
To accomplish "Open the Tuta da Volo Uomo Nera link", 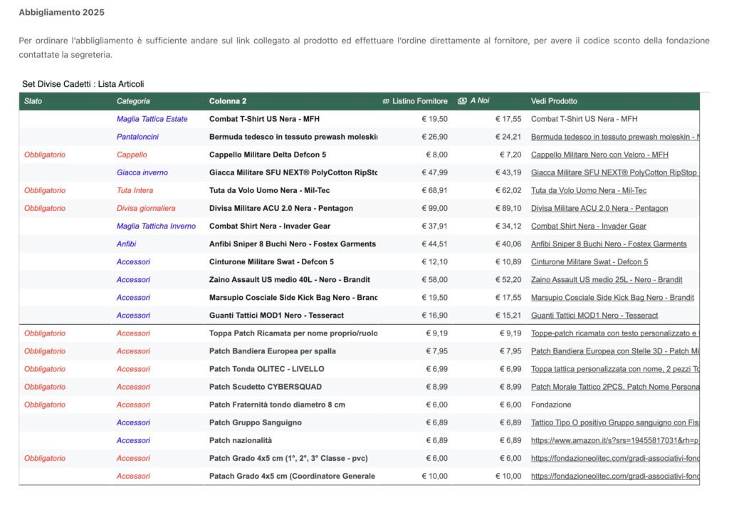I will (589, 190).
